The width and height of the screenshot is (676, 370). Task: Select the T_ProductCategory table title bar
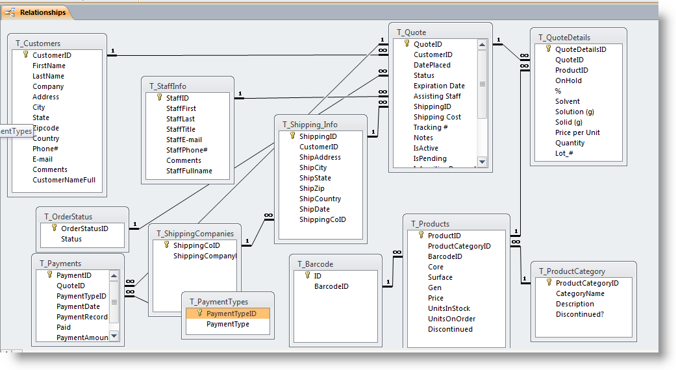583,271
